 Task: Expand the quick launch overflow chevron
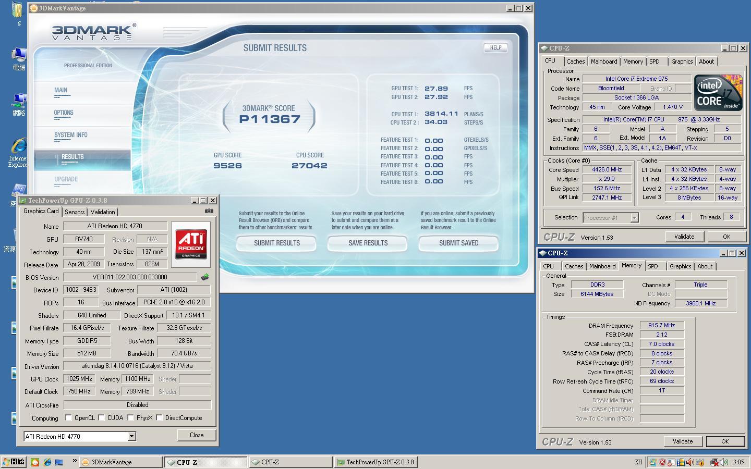[75, 460]
